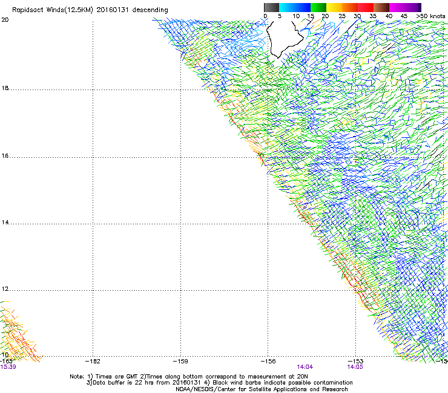
Task: Select the green 15-20 knots legend swatch
Action: point(318,7)
